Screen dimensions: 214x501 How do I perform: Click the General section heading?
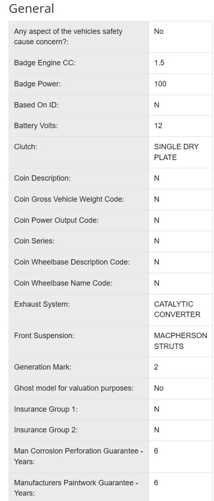31,8
